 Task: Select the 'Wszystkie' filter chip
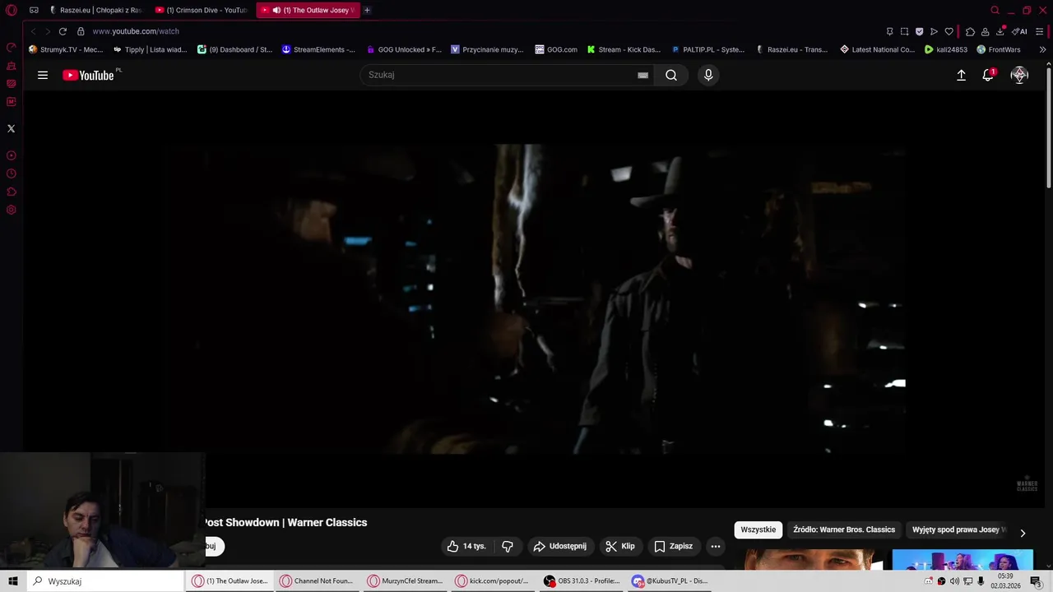(x=758, y=530)
